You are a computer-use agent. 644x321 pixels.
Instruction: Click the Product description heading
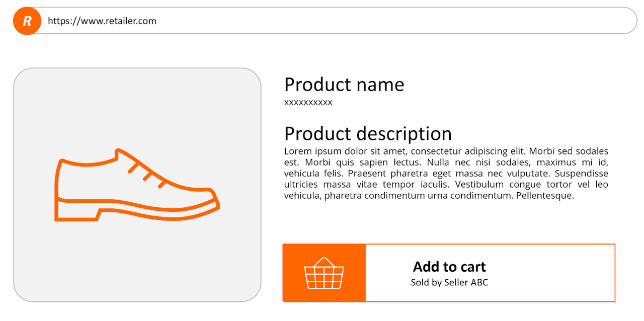[368, 134]
